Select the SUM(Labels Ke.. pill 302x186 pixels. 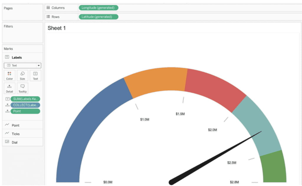[x=25, y=99]
